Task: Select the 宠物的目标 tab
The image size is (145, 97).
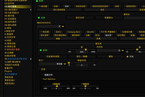Action: coord(131,6)
